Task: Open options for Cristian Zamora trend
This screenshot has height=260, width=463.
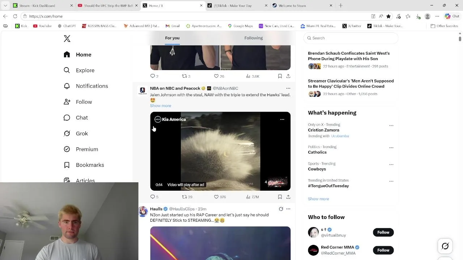Action: coord(391,125)
